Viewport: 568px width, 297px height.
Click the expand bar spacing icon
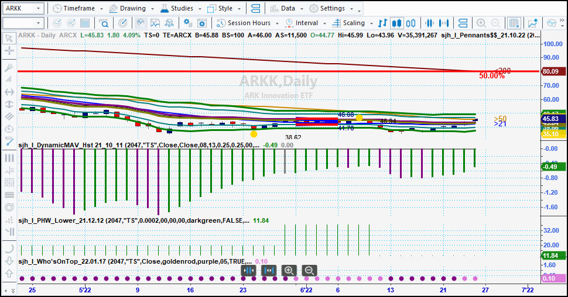(444, 23)
